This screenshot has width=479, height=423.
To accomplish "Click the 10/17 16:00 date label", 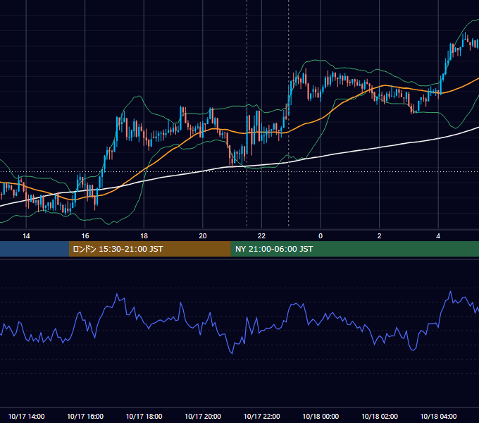I will [x=85, y=416].
